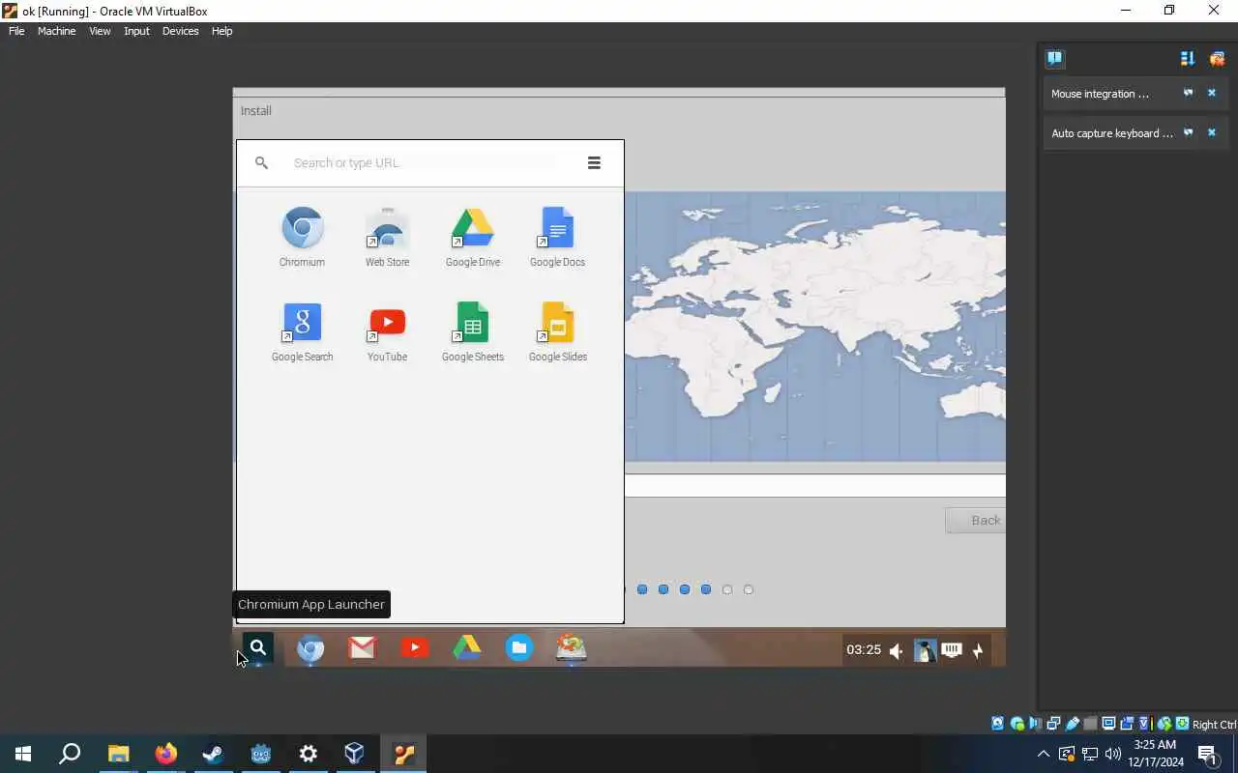The image size is (1238, 773).
Task: Click the power lightning icon in guest tray
Action: pos(978,650)
